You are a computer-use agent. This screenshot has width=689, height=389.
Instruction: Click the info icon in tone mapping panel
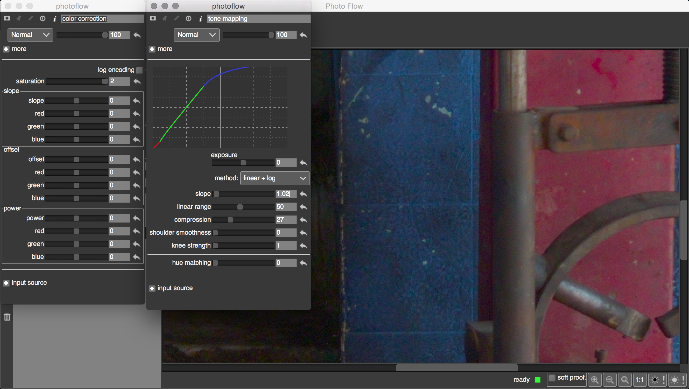click(201, 19)
